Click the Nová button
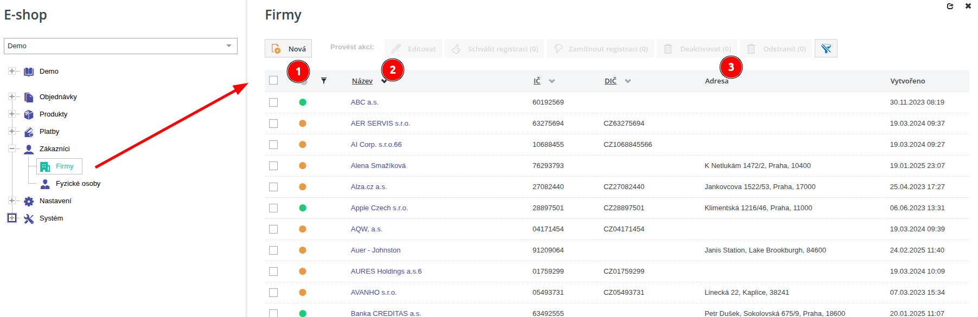Image resolution: width=978 pixels, height=317 pixels. coord(289,49)
